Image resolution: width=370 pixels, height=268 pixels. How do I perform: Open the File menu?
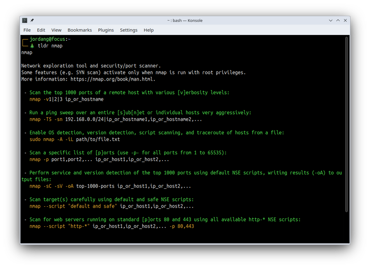pyautogui.click(x=27, y=30)
